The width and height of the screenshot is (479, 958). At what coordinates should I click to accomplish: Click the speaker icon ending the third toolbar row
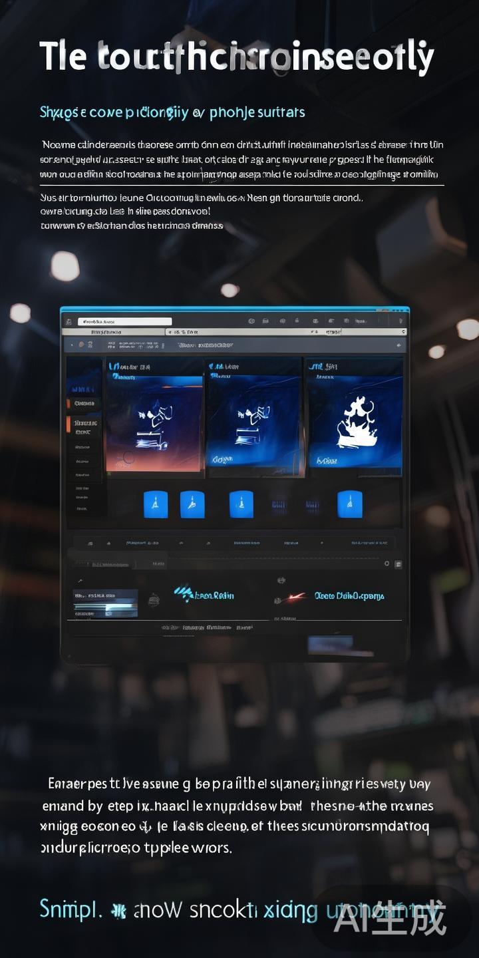point(399,345)
